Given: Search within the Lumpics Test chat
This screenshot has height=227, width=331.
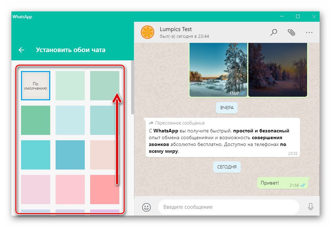Looking at the screenshot, I should click(274, 32).
